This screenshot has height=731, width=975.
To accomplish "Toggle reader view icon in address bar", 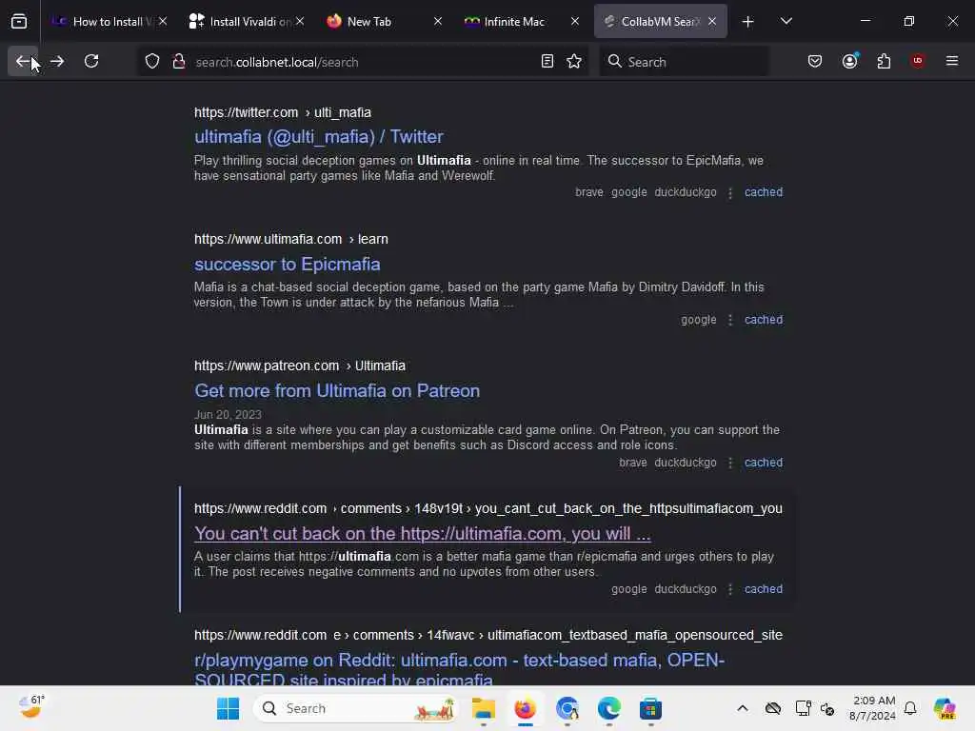I will tap(547, 62).
